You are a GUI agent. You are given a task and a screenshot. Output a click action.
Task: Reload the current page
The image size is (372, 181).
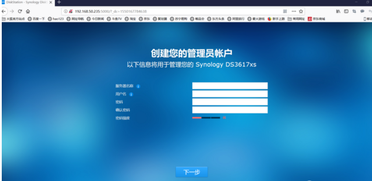tap(20, 11)
